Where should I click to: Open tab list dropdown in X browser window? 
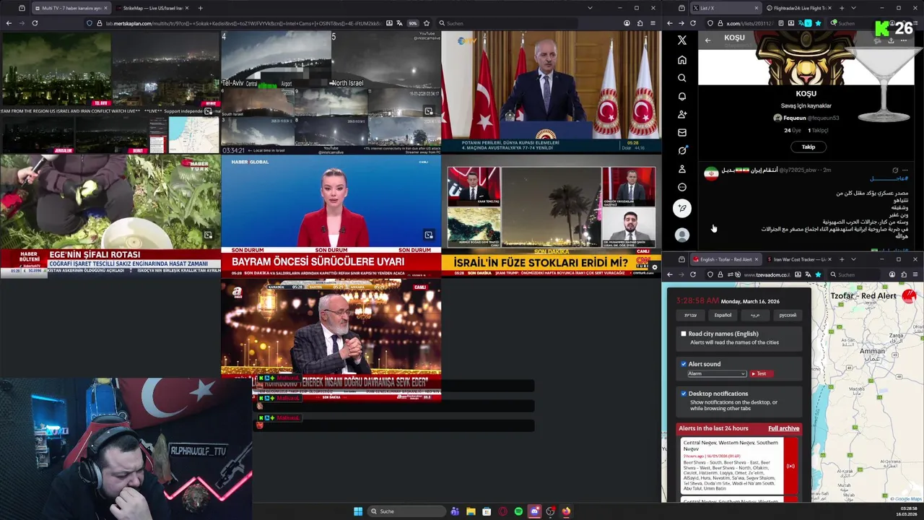(x=853, y=8)
